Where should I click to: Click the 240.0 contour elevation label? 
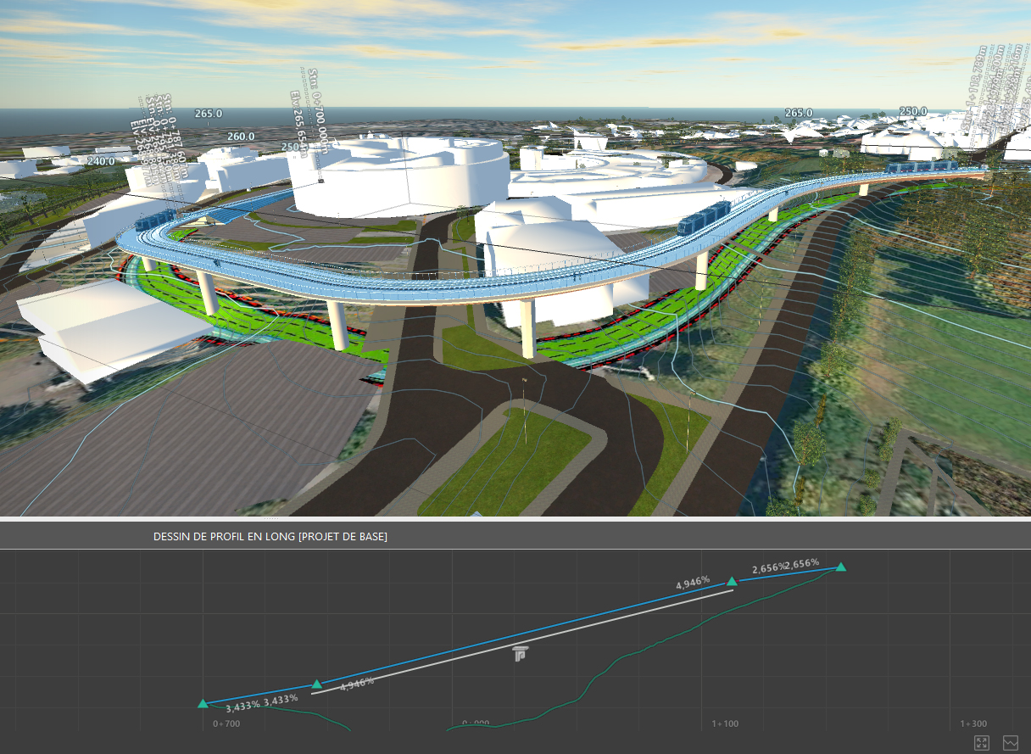[x=101, y=161]
